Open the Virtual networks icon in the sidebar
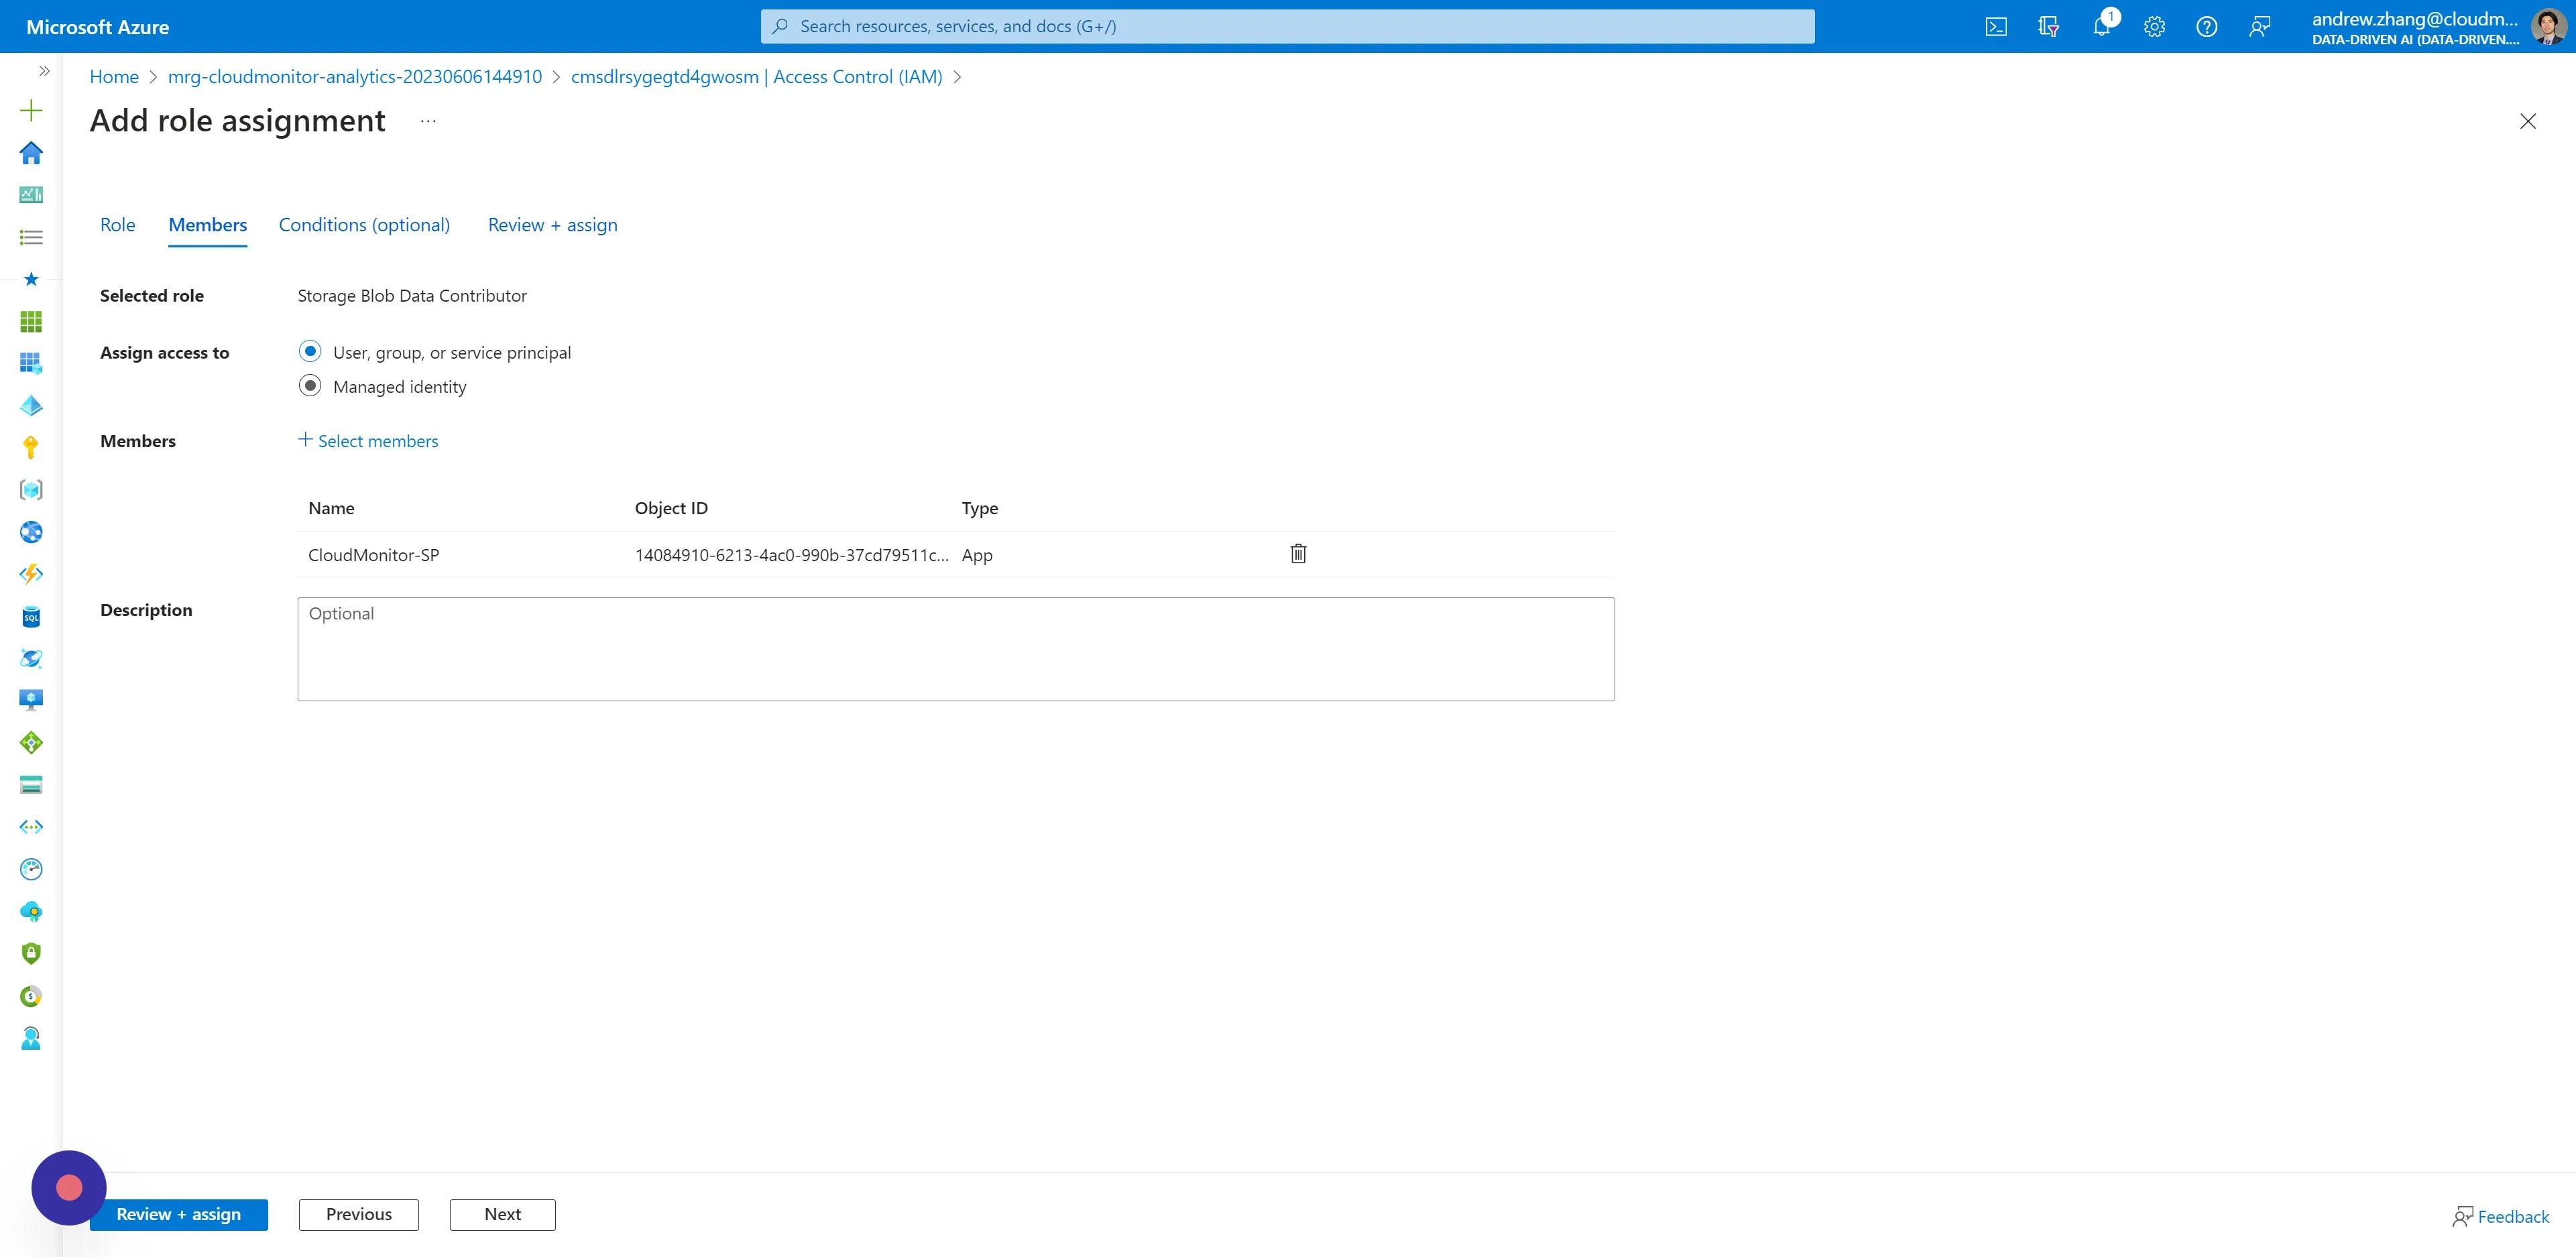The image size is (2576, 1257). tap(31, 827)
